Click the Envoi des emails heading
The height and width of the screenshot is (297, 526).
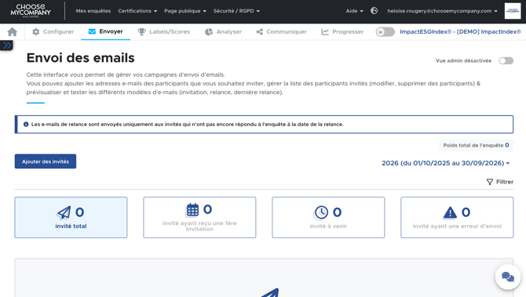point(81,58)
